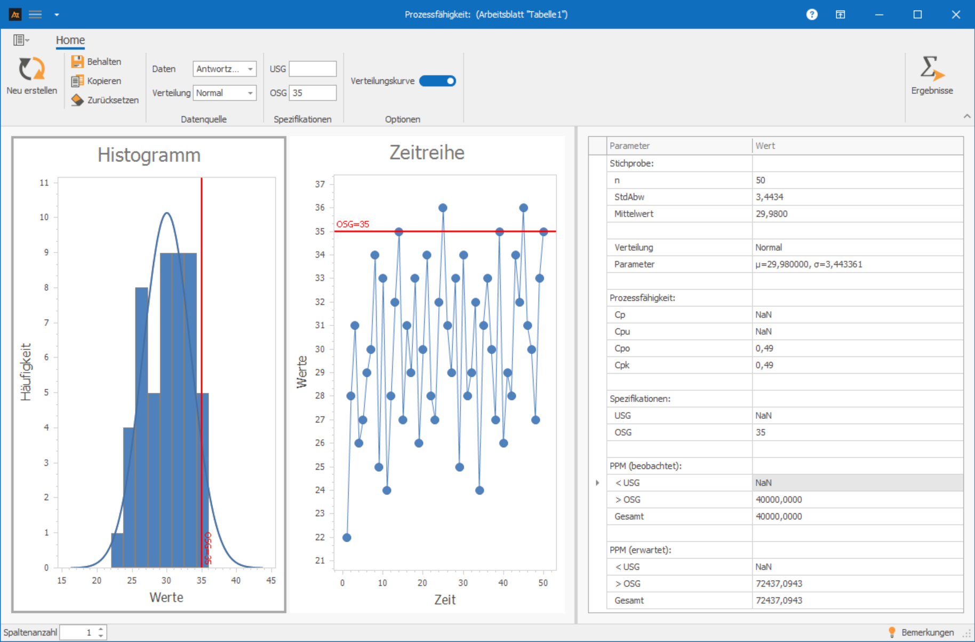Screen dimensions: 975x642
Task: Open the Verteilung Normal dropdown
Action: coord(250,93)
